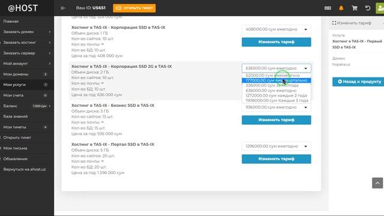
Task: Expand 'Заказать сервер' sidebar menu
Action: pyautogui.click(x=27, y=53)
